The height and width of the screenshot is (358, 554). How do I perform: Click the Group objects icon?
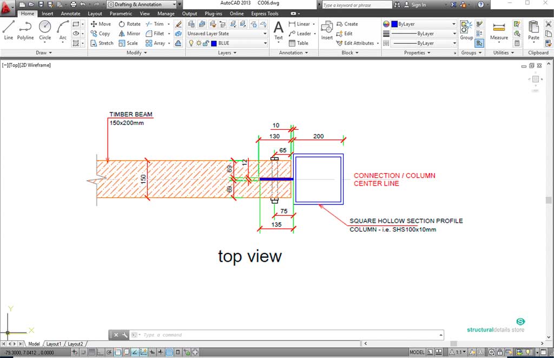coord(466,30)
